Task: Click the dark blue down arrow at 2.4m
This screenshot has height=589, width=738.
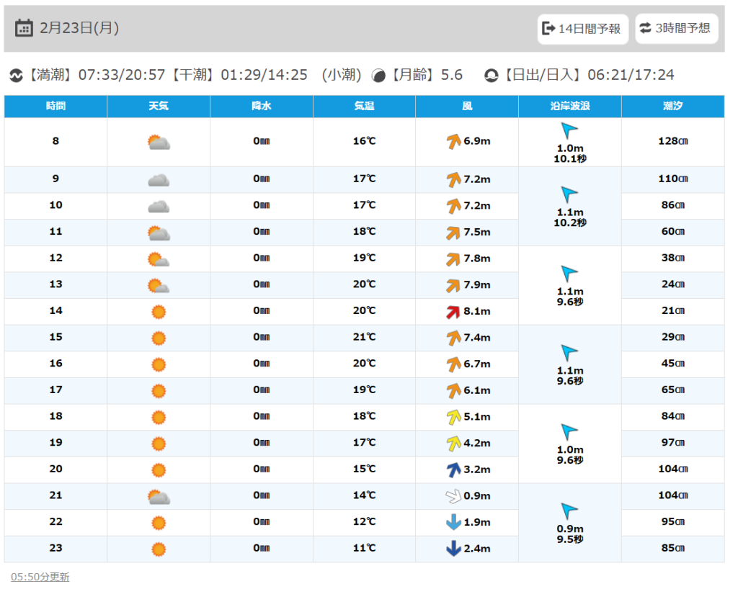Action: [x=453, y=548]
